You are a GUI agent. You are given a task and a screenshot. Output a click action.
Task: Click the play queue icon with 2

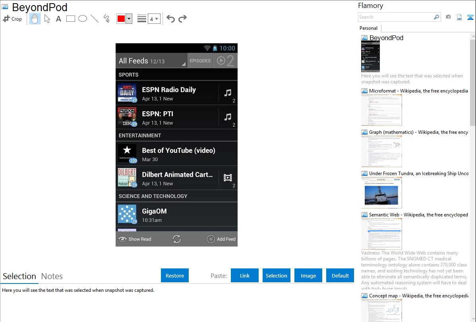click(225, 61)
